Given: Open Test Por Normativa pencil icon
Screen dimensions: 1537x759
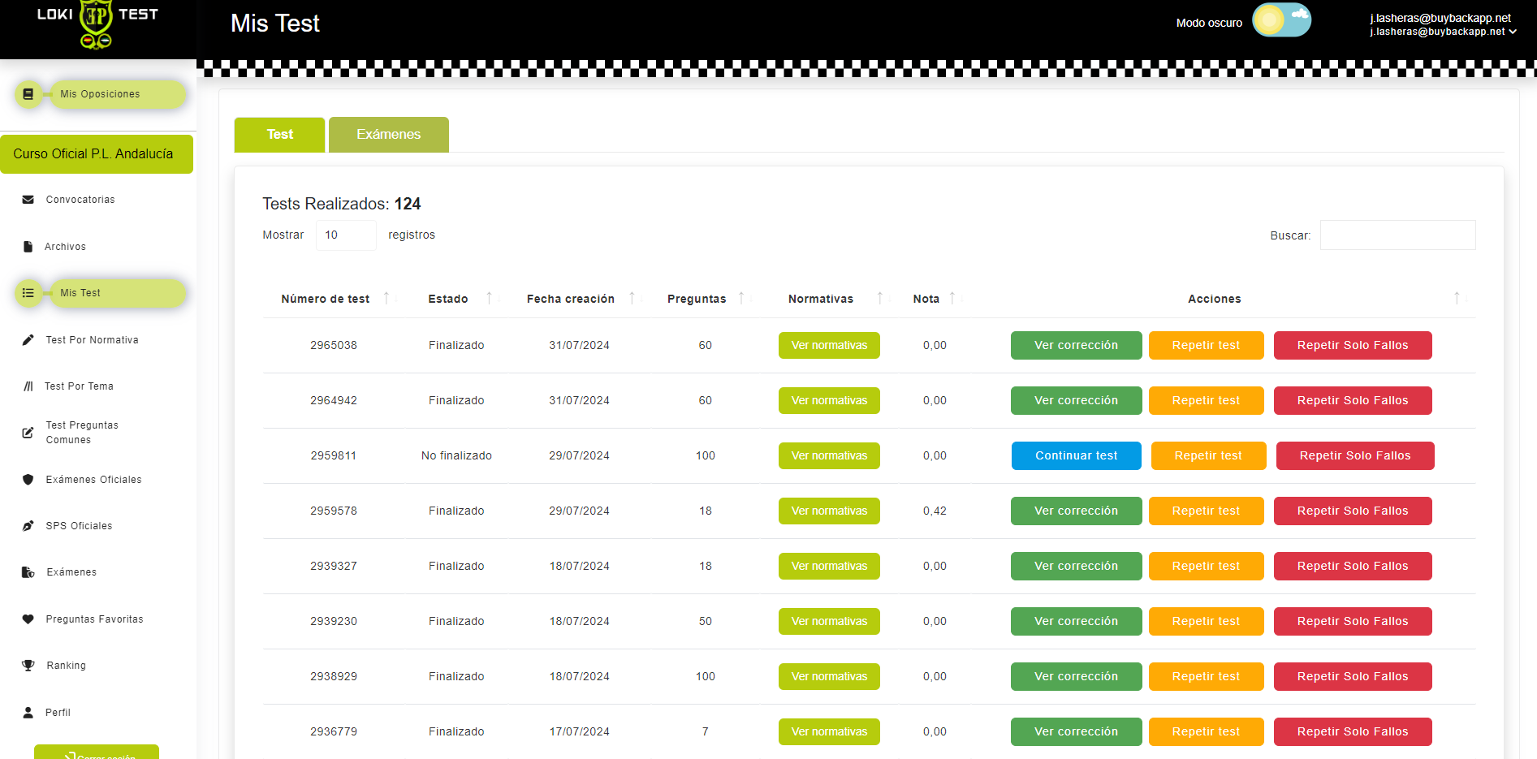Looking at the screenshot, I should coord(28,339).
